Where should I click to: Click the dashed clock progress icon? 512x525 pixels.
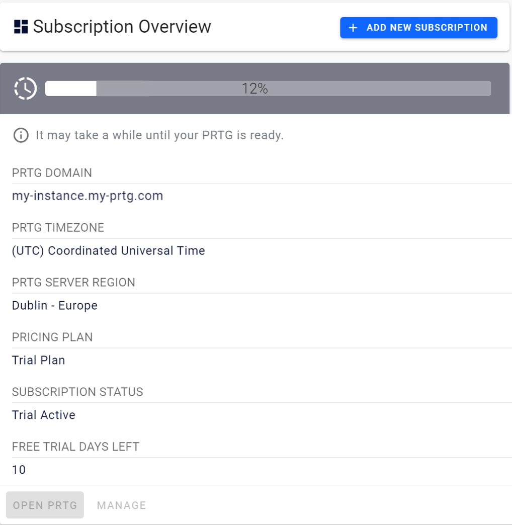point(26,89)
